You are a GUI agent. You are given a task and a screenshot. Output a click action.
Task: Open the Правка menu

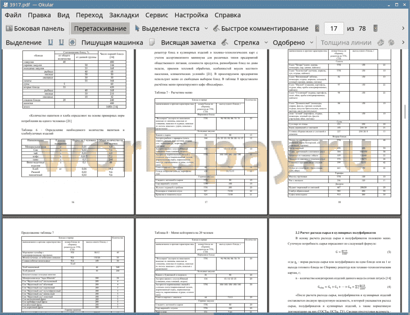[x=39, y=15]
